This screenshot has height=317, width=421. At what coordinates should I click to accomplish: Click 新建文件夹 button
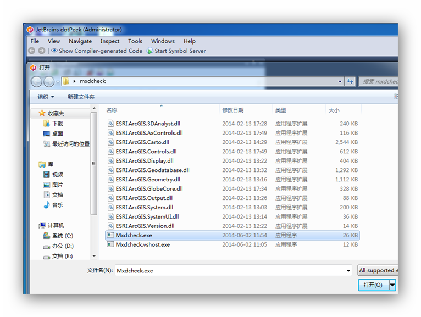coord(81,97)
